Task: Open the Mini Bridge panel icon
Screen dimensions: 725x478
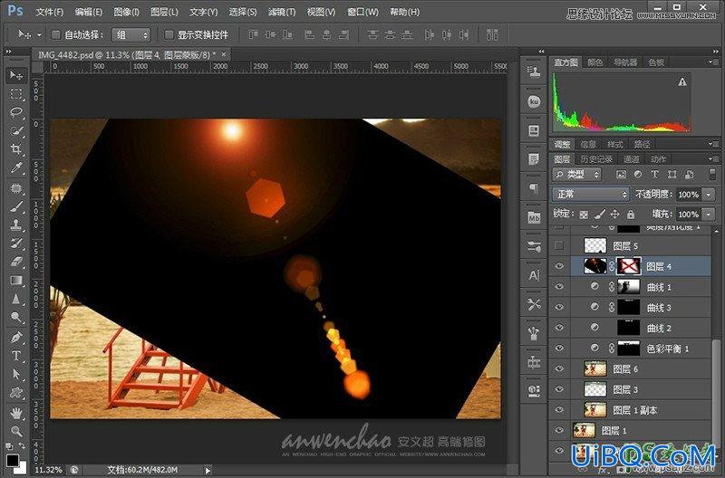Action: click(534, 217)
